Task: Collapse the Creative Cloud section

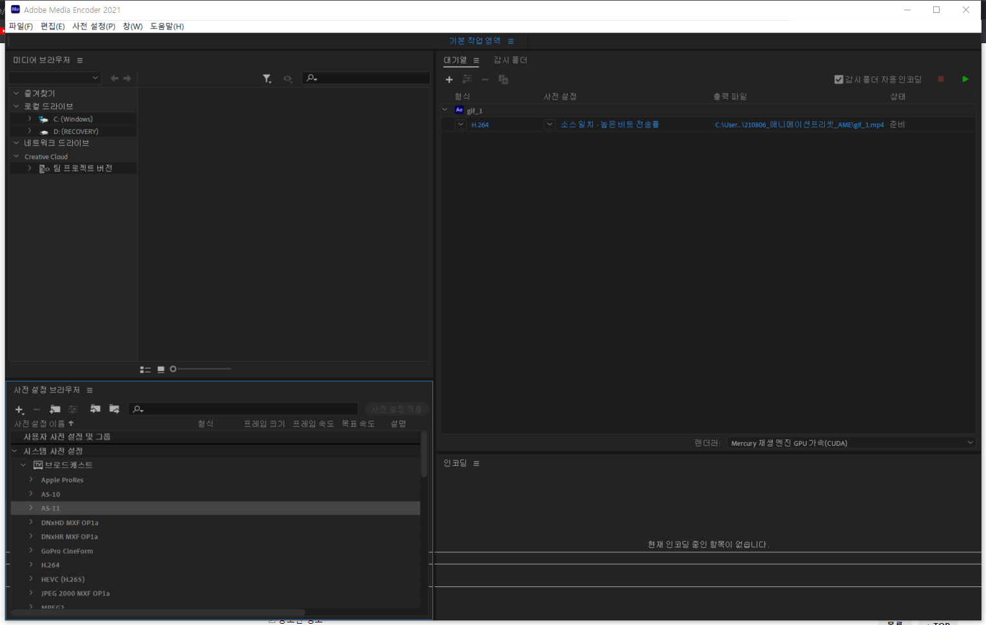Action: pyautogui.click(x=16, y=157)
